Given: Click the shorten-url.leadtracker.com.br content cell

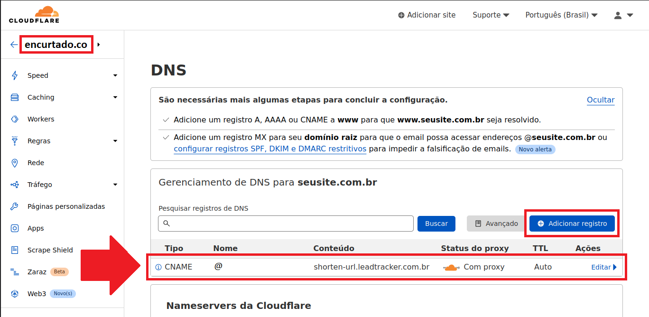Looking at the screenshot, I should point(371,267).
